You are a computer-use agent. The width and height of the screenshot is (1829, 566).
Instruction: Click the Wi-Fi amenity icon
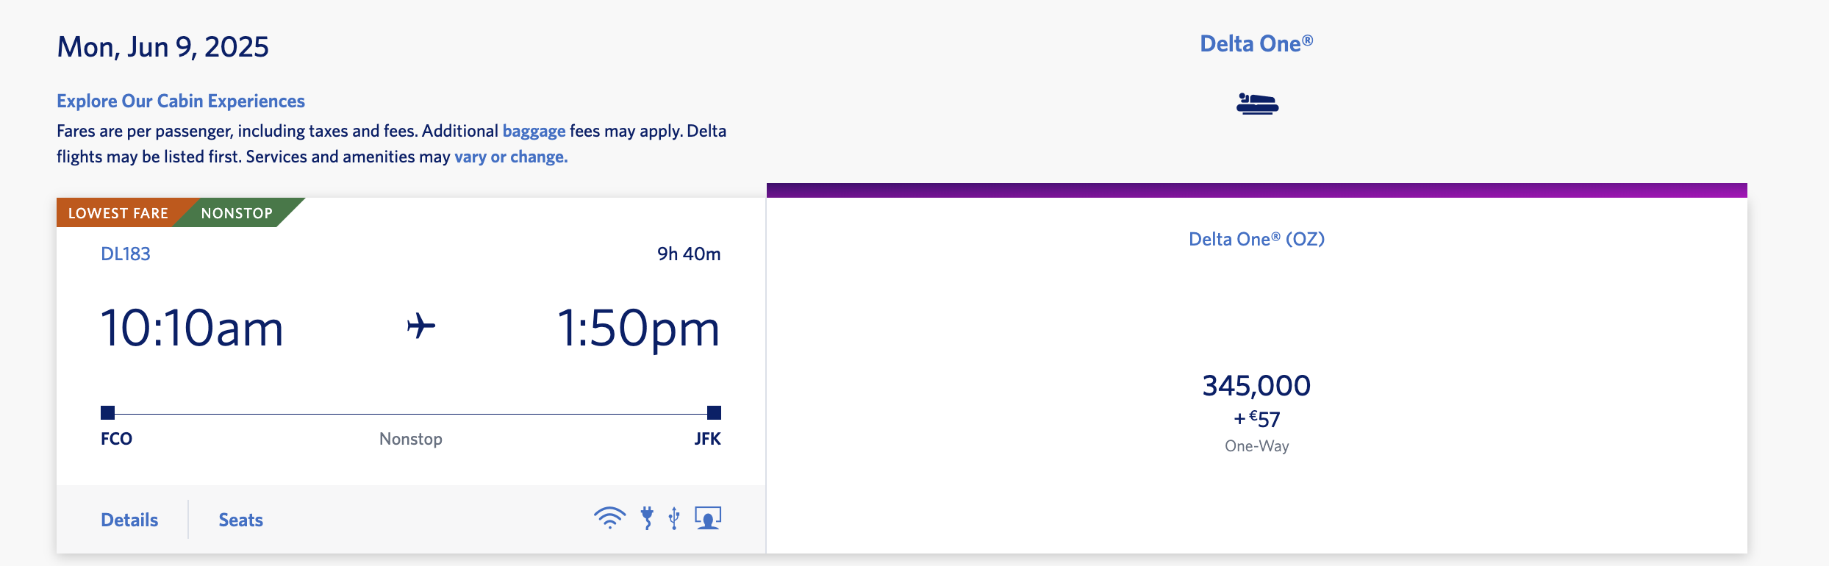[x=609, y=518]
